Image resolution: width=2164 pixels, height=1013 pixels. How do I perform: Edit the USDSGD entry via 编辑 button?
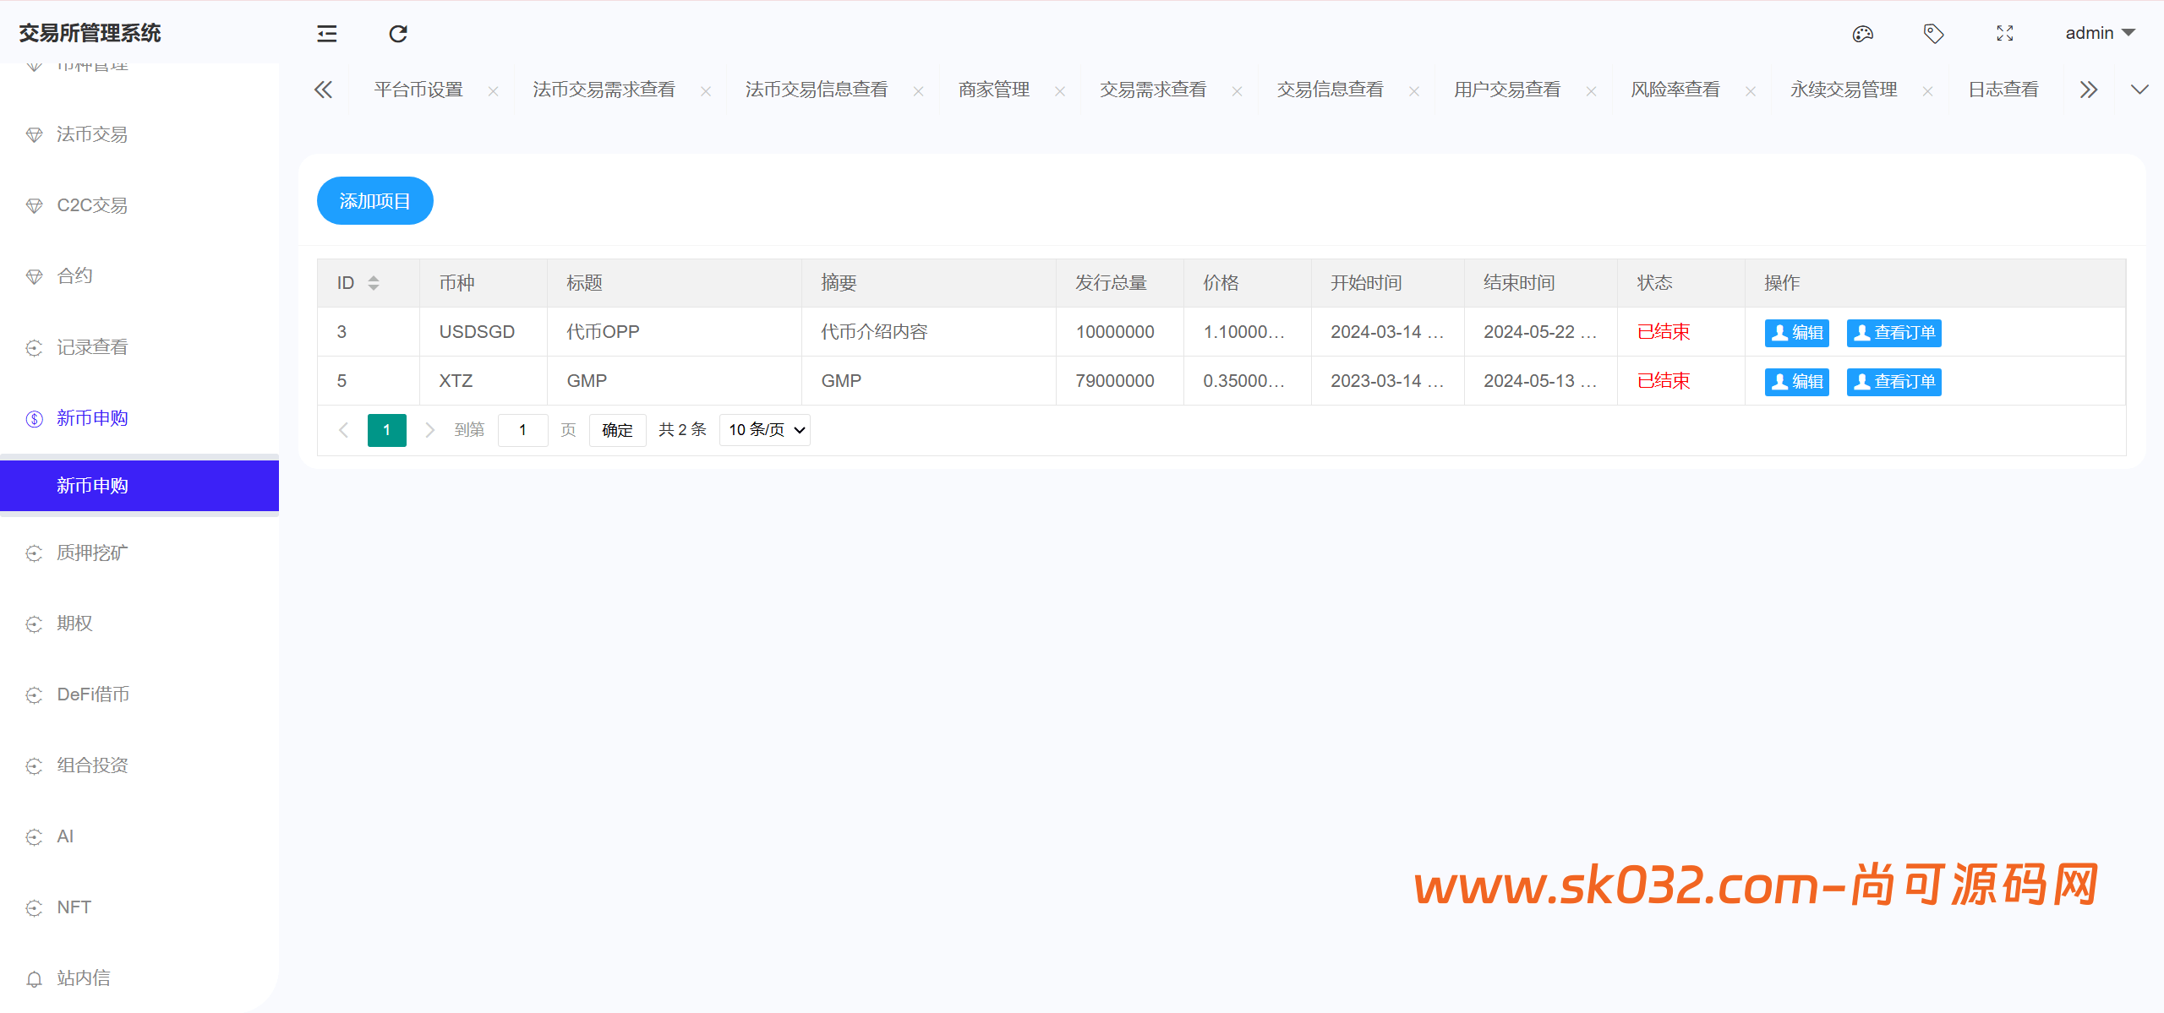1796,332
